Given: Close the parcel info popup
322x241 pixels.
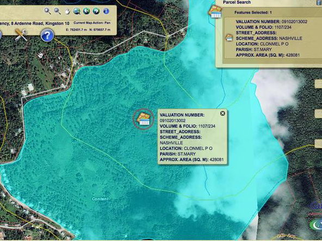Looking at the screenshot, I should 222,113.
